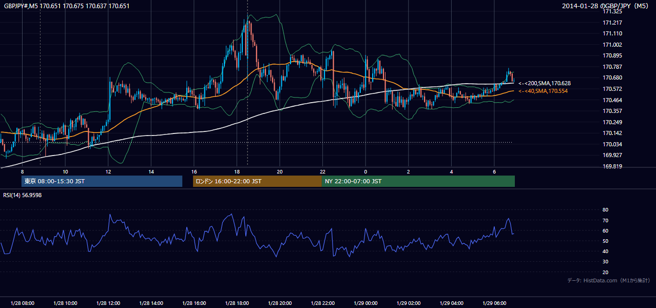Select the NY 22:00-07:00 JST session bar
The image size is (656, 308).
[418, 181]
